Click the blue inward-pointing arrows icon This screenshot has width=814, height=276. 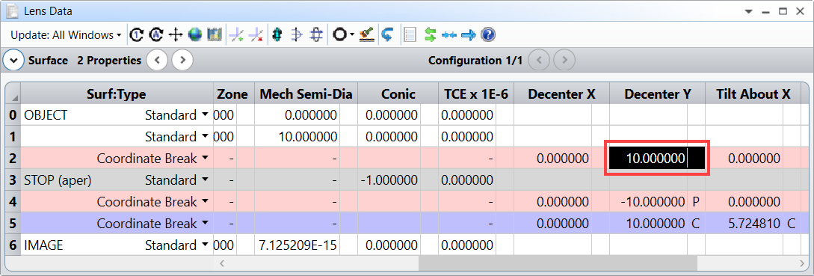pos(449,35)
